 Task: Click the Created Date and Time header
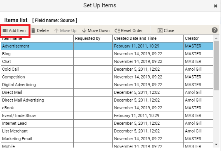[148, 38]
